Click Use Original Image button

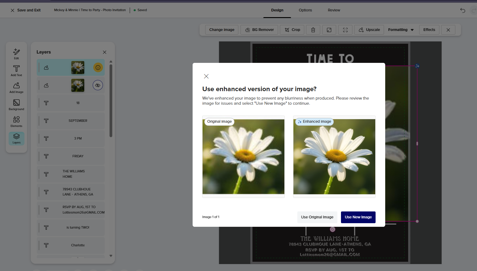(x=317, y=217)
